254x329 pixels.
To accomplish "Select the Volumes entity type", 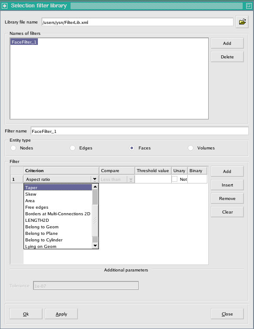I will pyautogui.click(x=190, y=148).
